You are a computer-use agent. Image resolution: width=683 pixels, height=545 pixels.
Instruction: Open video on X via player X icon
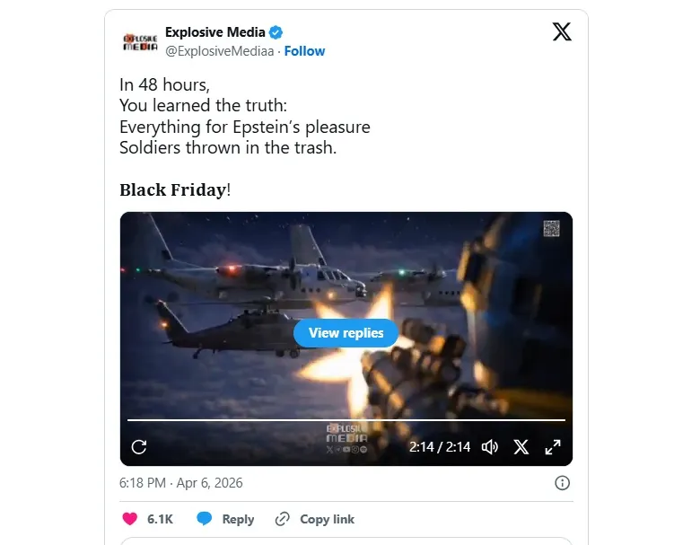pos(521,447)
